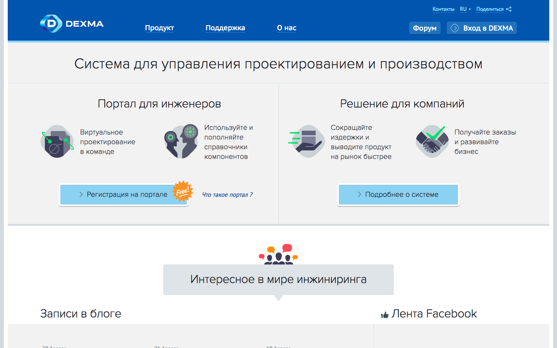Click Подробнее о системе
The image size is (557, 348).
pyautogui.click(x=398, y=194)
